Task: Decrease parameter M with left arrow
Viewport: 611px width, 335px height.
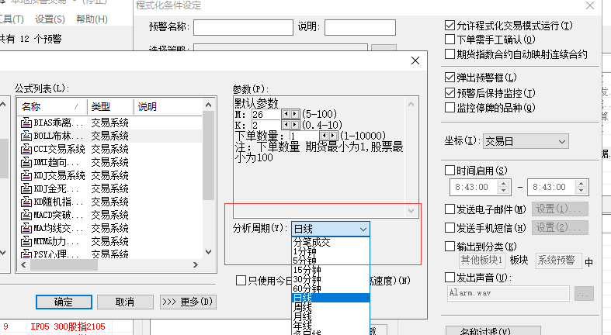Action: 286,114
